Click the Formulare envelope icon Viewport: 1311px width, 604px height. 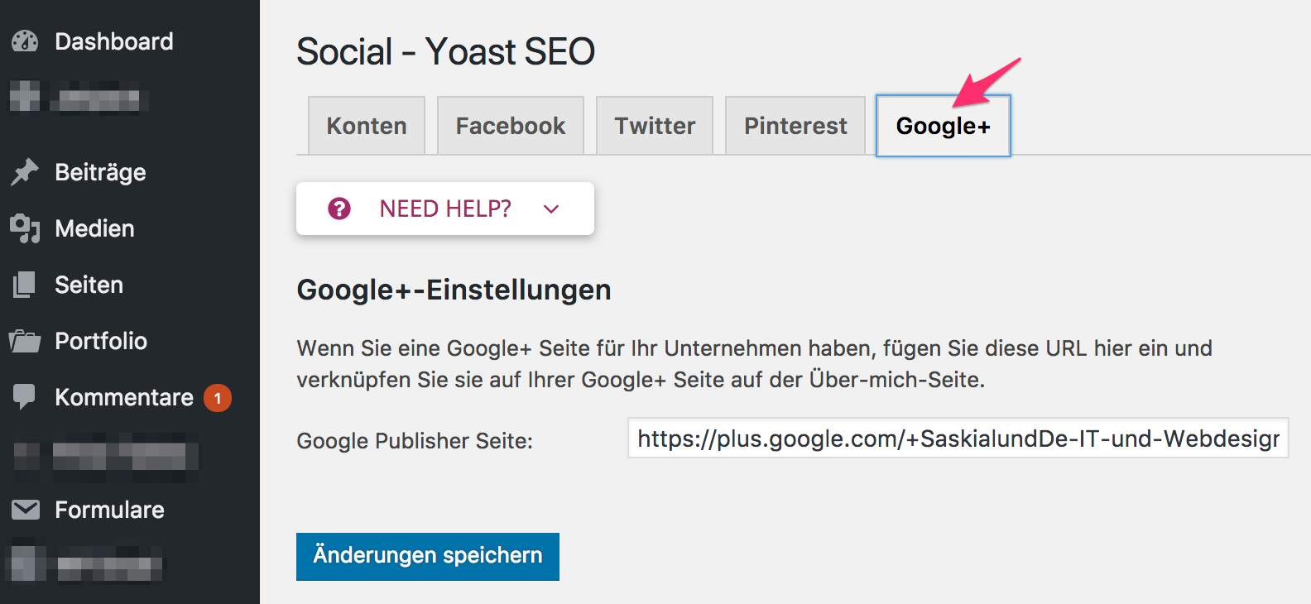click(25, 510)
